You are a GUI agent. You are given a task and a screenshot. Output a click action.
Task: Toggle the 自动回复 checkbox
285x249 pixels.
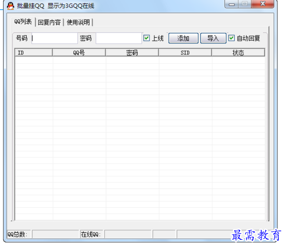coord(232,38)
